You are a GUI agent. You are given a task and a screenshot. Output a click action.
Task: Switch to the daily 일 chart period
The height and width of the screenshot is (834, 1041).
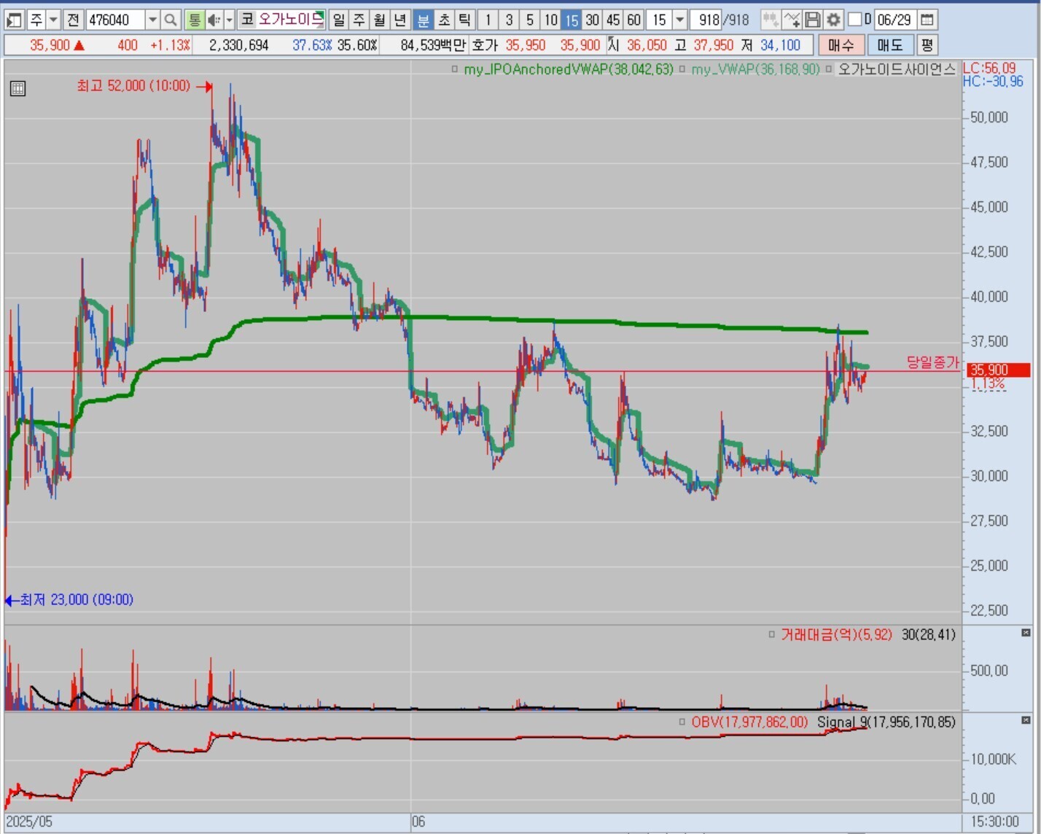point(339,20)
